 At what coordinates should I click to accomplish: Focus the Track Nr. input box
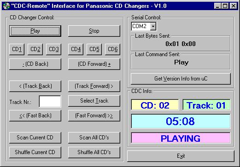point(50,102)
